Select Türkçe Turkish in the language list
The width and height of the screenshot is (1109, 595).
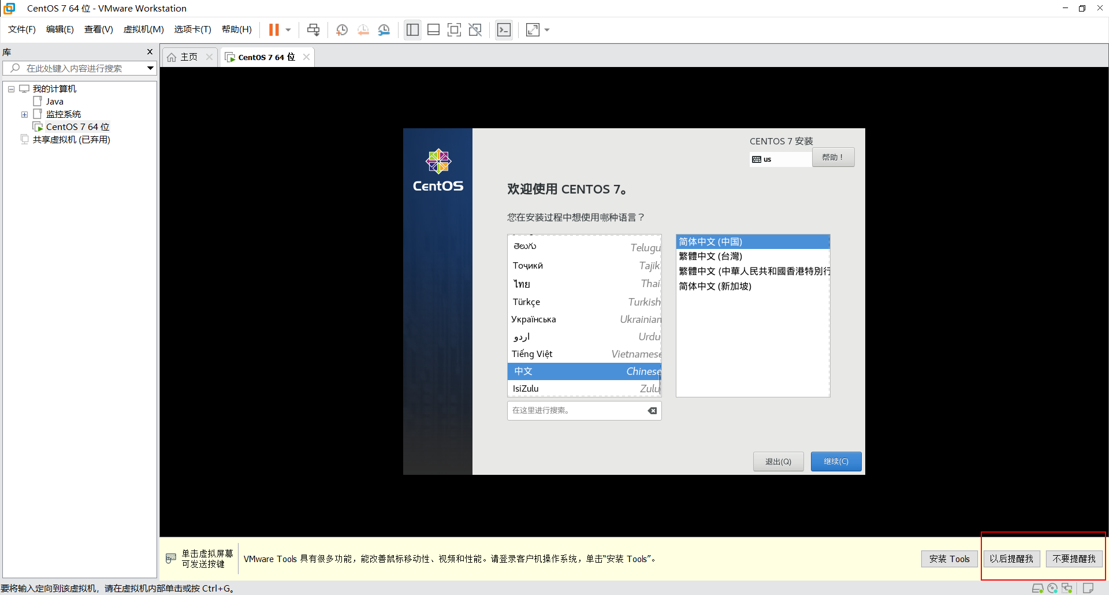tap(585, 302)
